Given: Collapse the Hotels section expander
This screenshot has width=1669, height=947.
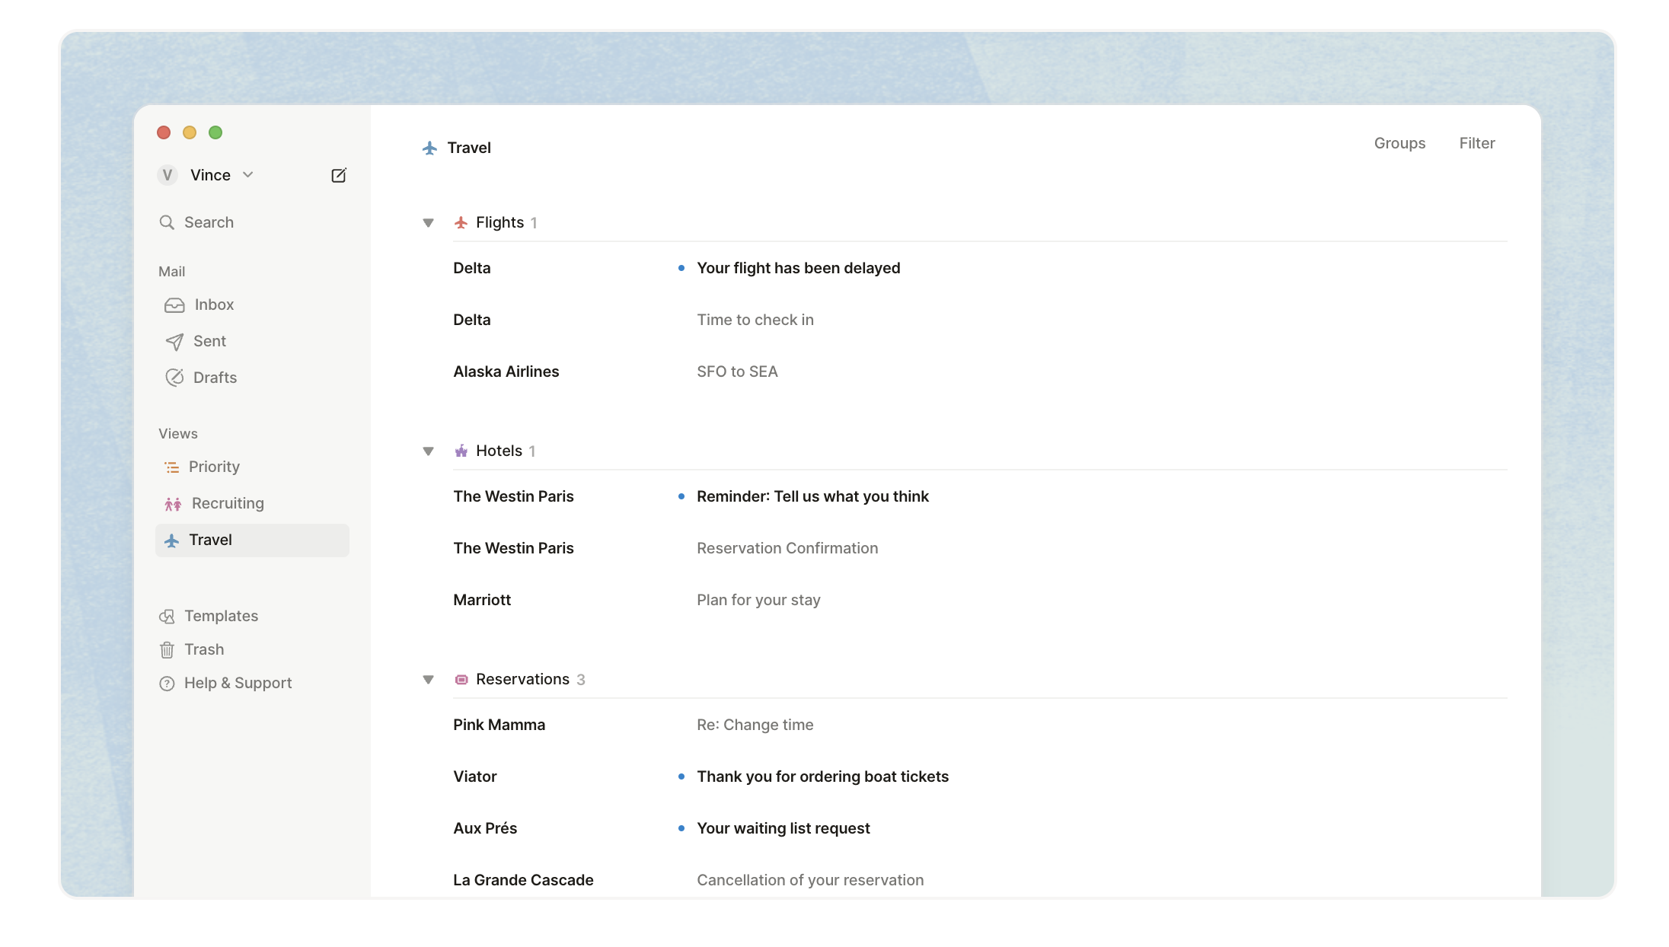Looking at the screenshot, I should [429, 451].
